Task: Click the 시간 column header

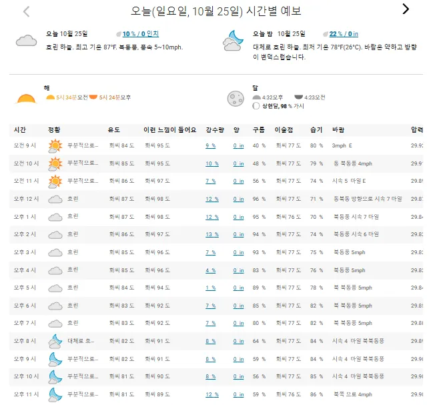Action: pos(20,130)
